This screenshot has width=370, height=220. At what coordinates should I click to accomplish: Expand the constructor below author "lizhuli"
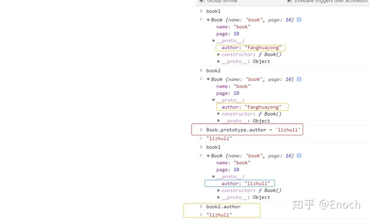pyautogui.click(x=218, y=190)
